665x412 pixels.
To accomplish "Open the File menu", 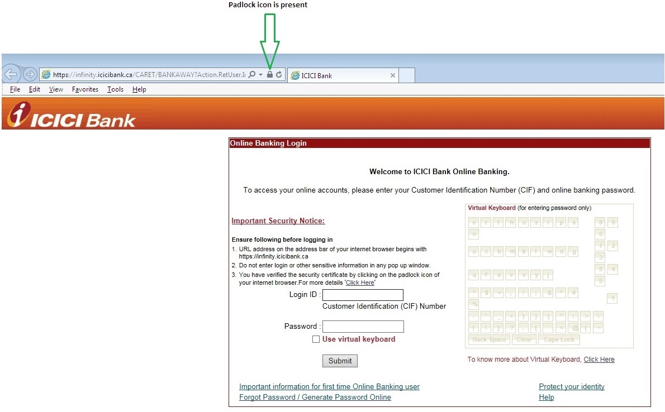I will point(15,89).
